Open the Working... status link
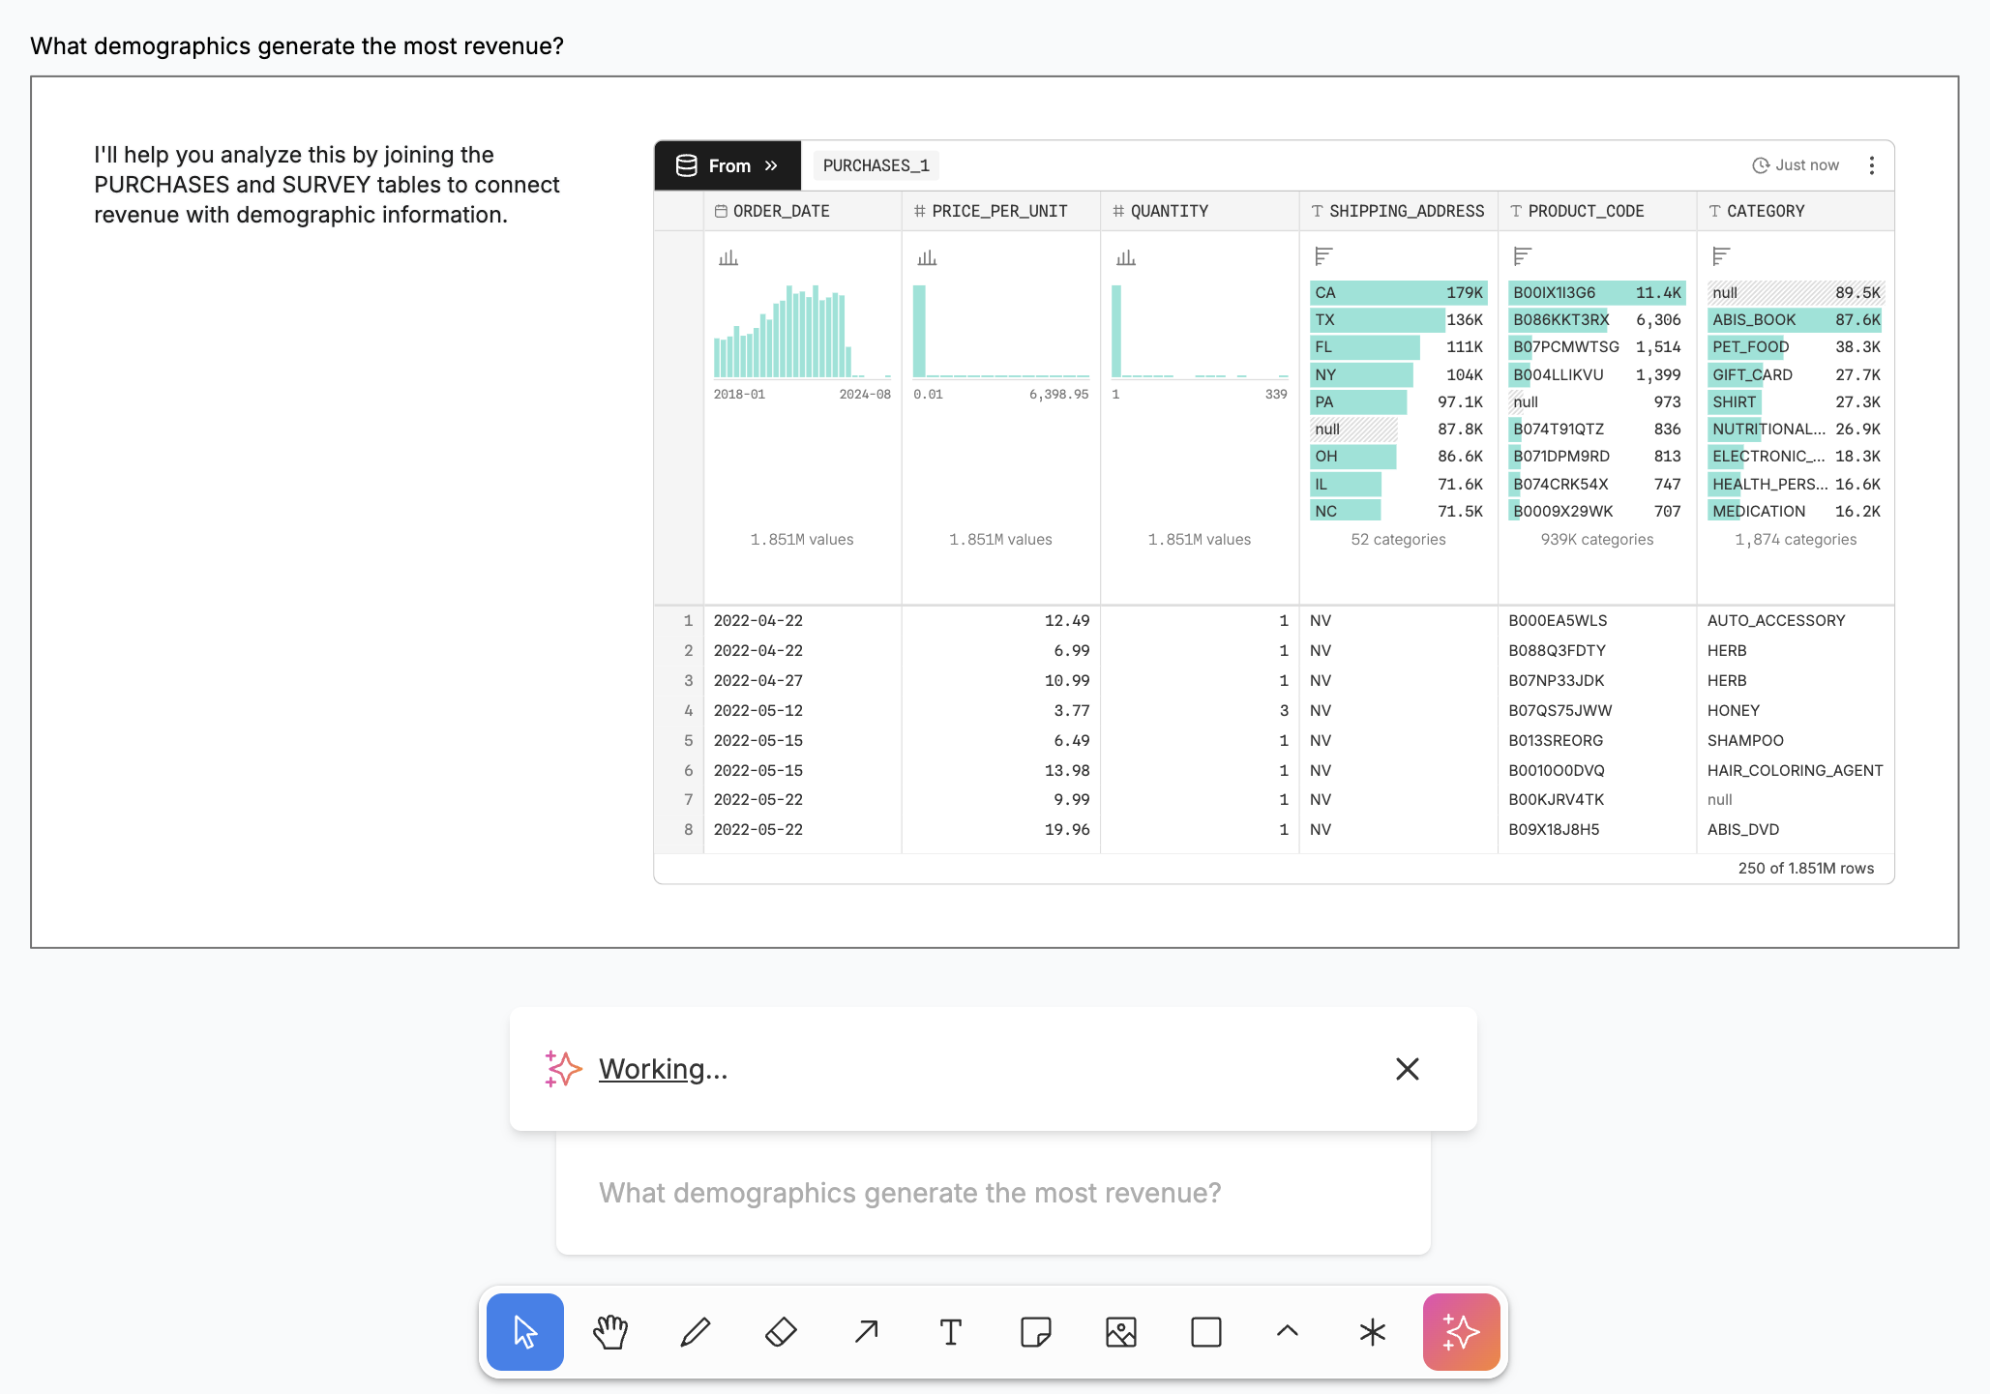The height and width of the screenshot is (1394, 1990). (x=664, y=1069)
